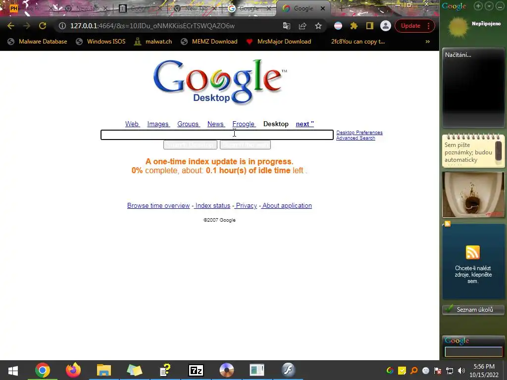Open the Browse time overview link

pos(158,205)
